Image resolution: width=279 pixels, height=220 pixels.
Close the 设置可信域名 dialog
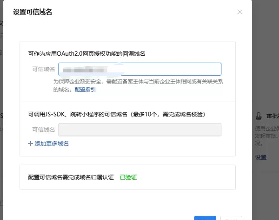coord(239,12)
